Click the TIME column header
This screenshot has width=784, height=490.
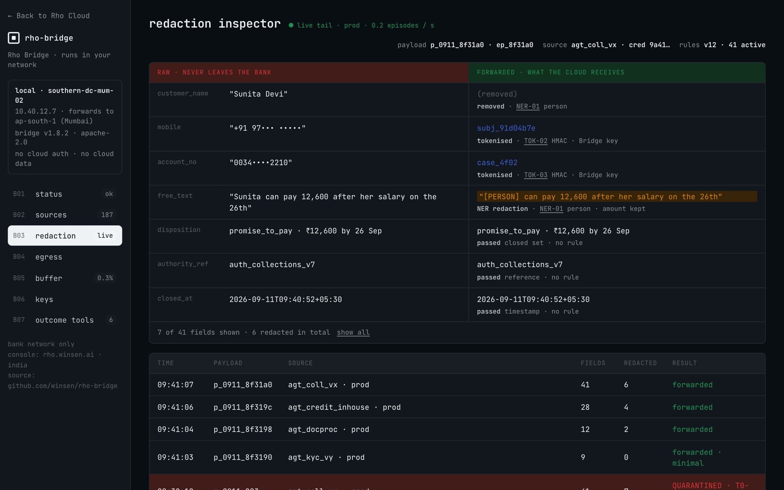pos(166,363)
